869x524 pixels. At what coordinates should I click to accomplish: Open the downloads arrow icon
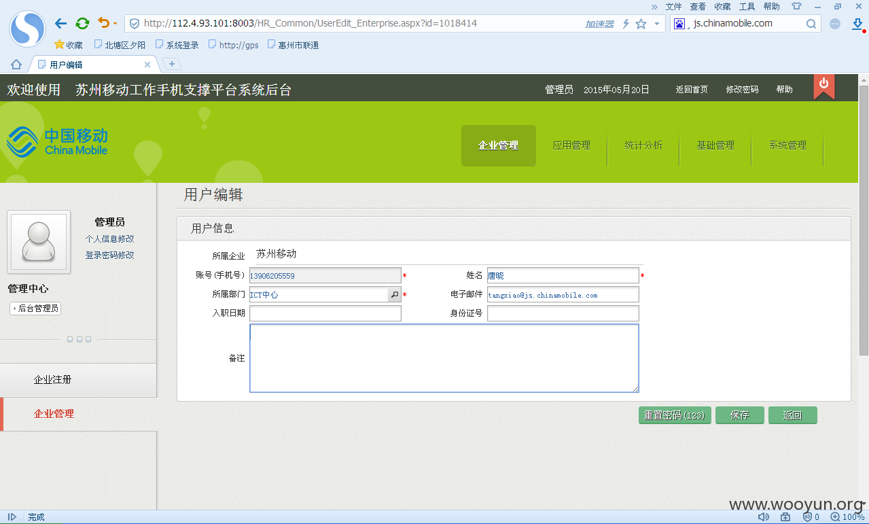(x=857, y=24)
